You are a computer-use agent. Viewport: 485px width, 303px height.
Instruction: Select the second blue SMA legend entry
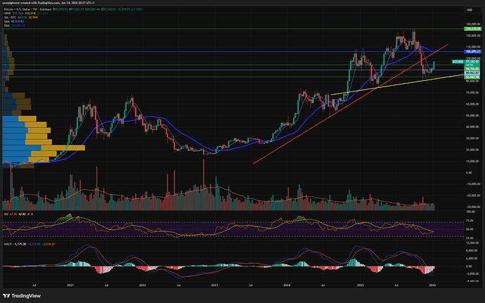point(7,24)
